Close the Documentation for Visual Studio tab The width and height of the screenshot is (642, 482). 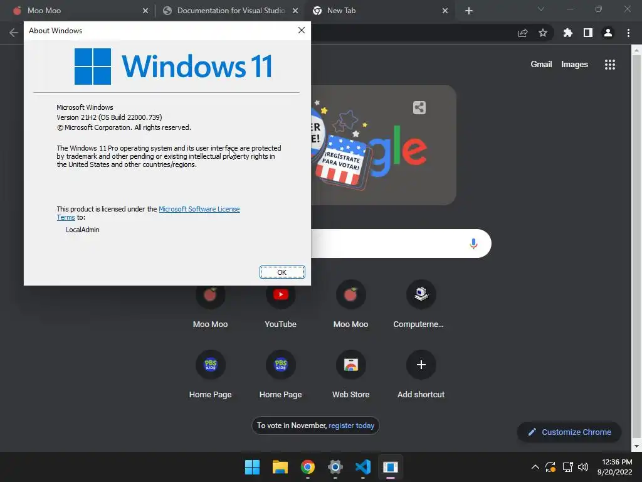coord(295,11)
